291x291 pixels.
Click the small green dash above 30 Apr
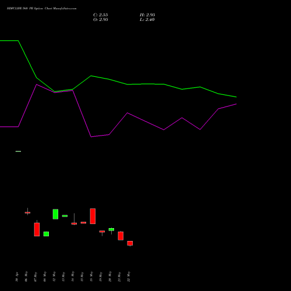(18, 151)
